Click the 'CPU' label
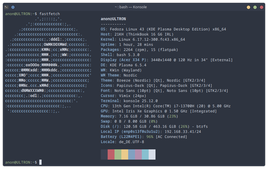The height and width of the screenshot is (169, 268). 104,106
